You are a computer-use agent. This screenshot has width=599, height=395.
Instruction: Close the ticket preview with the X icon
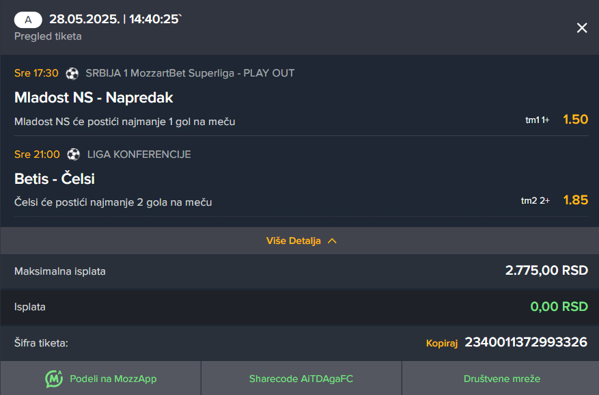click(582, 27)
